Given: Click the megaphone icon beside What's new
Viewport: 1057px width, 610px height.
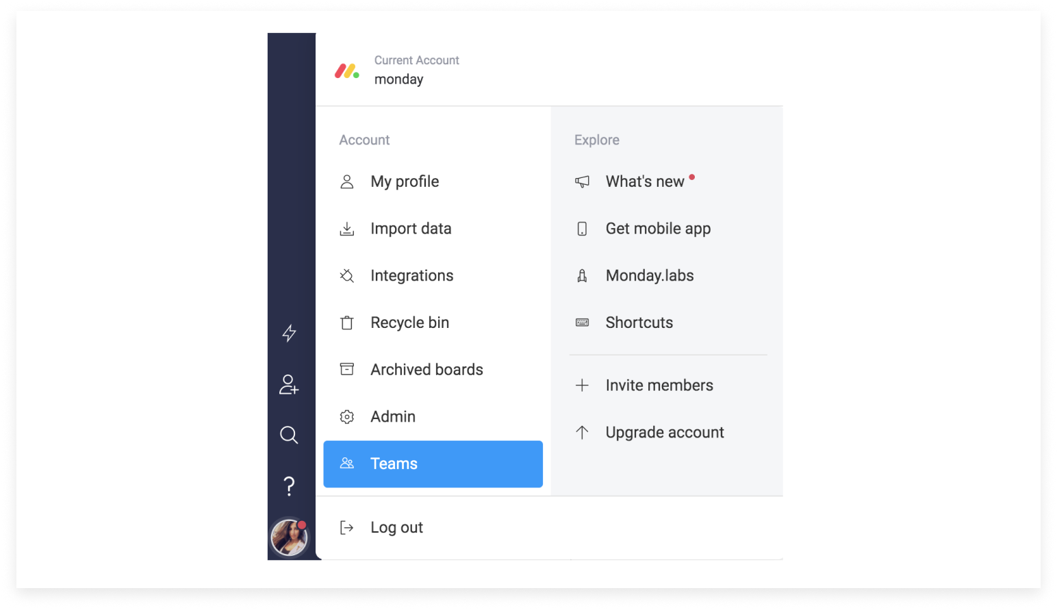Looking at the screenshot, I should (x=582, y=181).
